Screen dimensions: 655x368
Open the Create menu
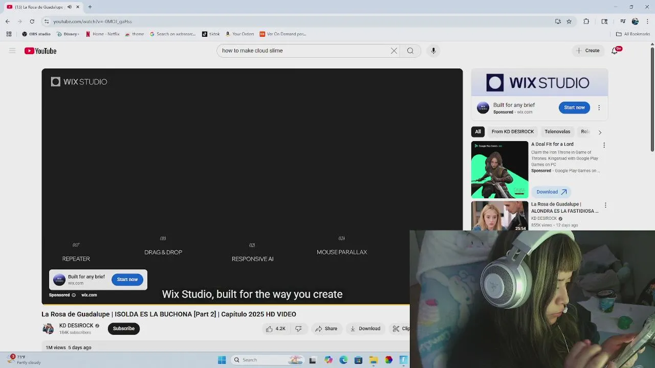point(587,51)
